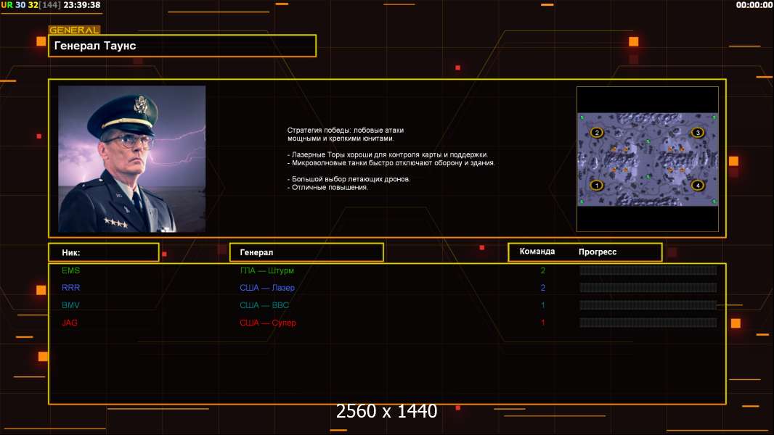Click team number for EMS row

coord(543,270)
